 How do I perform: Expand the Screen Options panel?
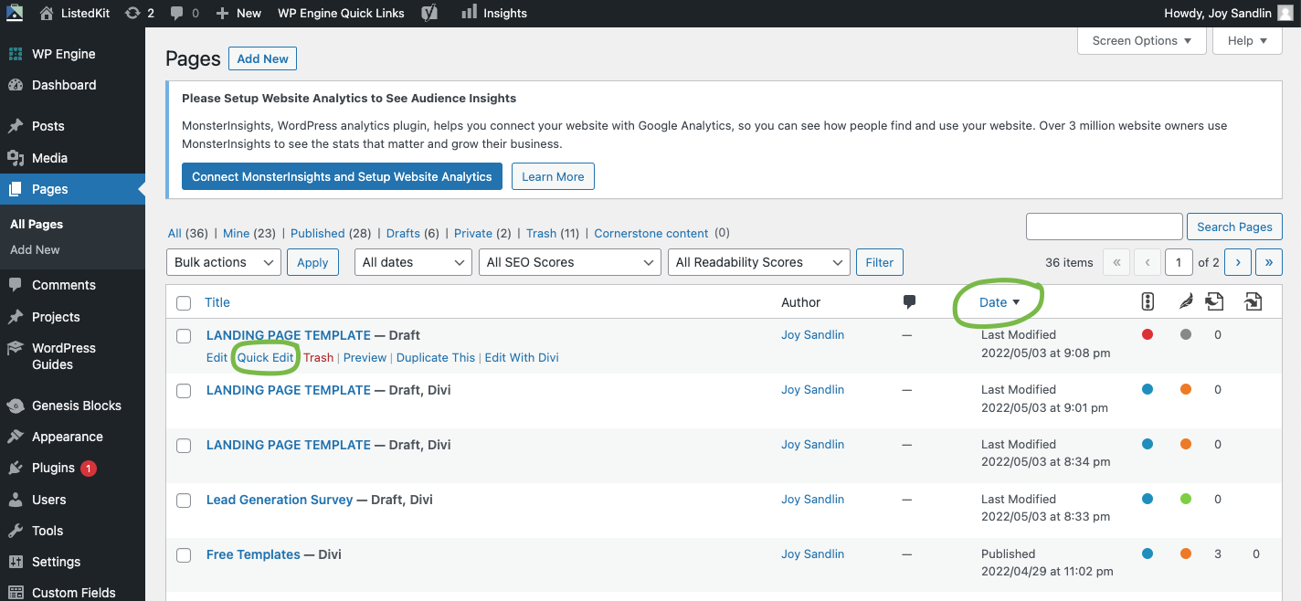(1142, 40)
